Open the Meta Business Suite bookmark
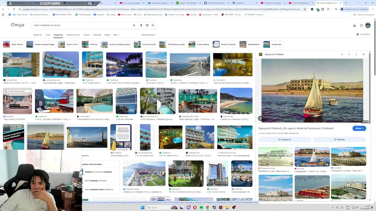Screen dimensions: 376x211 click(153, 15)
